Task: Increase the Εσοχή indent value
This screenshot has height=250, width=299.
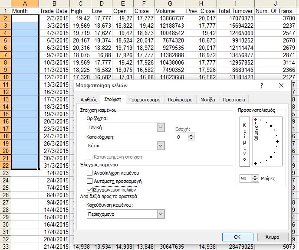Action: click(191, 135)
